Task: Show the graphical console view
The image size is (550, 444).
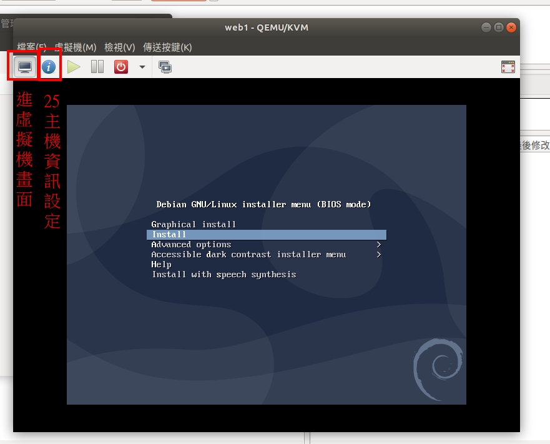Action: point(24,67)
